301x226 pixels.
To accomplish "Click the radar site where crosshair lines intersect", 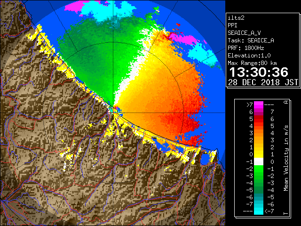I will click(113, 113).
